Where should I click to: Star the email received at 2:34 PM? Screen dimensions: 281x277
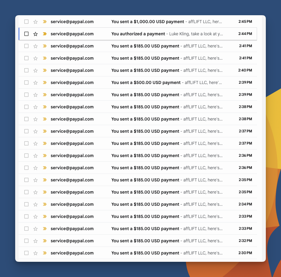[36, 204]
